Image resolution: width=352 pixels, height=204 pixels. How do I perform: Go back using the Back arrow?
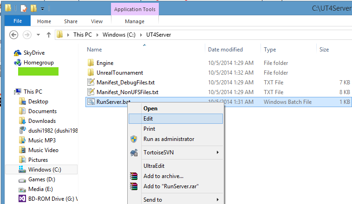pos(13,35)
